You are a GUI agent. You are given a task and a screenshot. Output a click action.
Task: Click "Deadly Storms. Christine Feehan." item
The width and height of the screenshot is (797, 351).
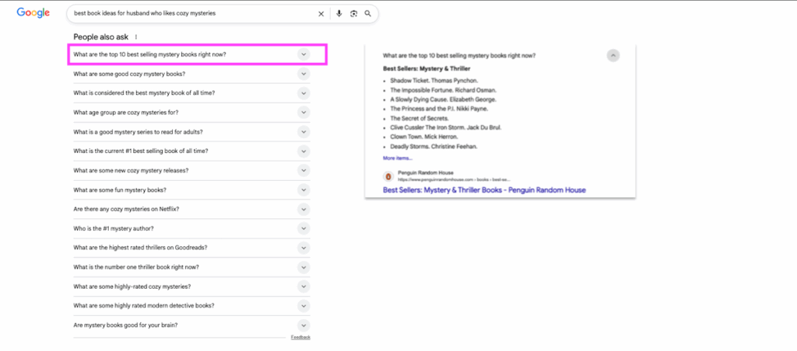[x=434, y=147]
